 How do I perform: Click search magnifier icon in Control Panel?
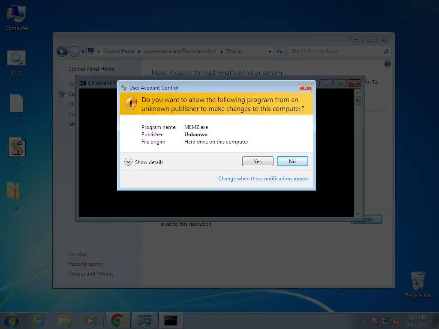pyautogui.click(x=386, y=51)
